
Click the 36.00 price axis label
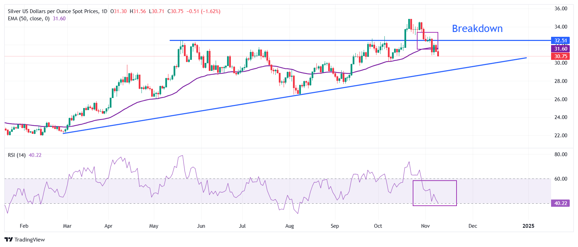(x=560, y=9)
